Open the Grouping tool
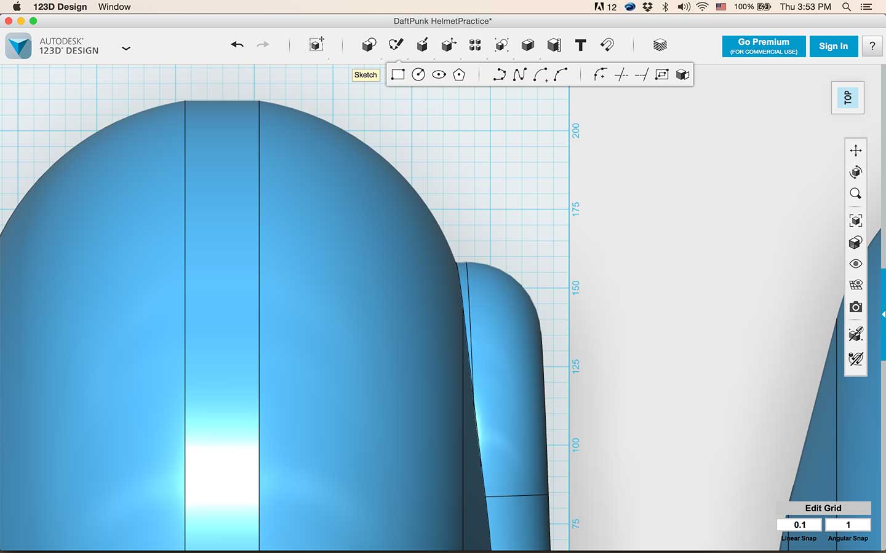The height and width of the screenshot is (553, 886). 501,45
